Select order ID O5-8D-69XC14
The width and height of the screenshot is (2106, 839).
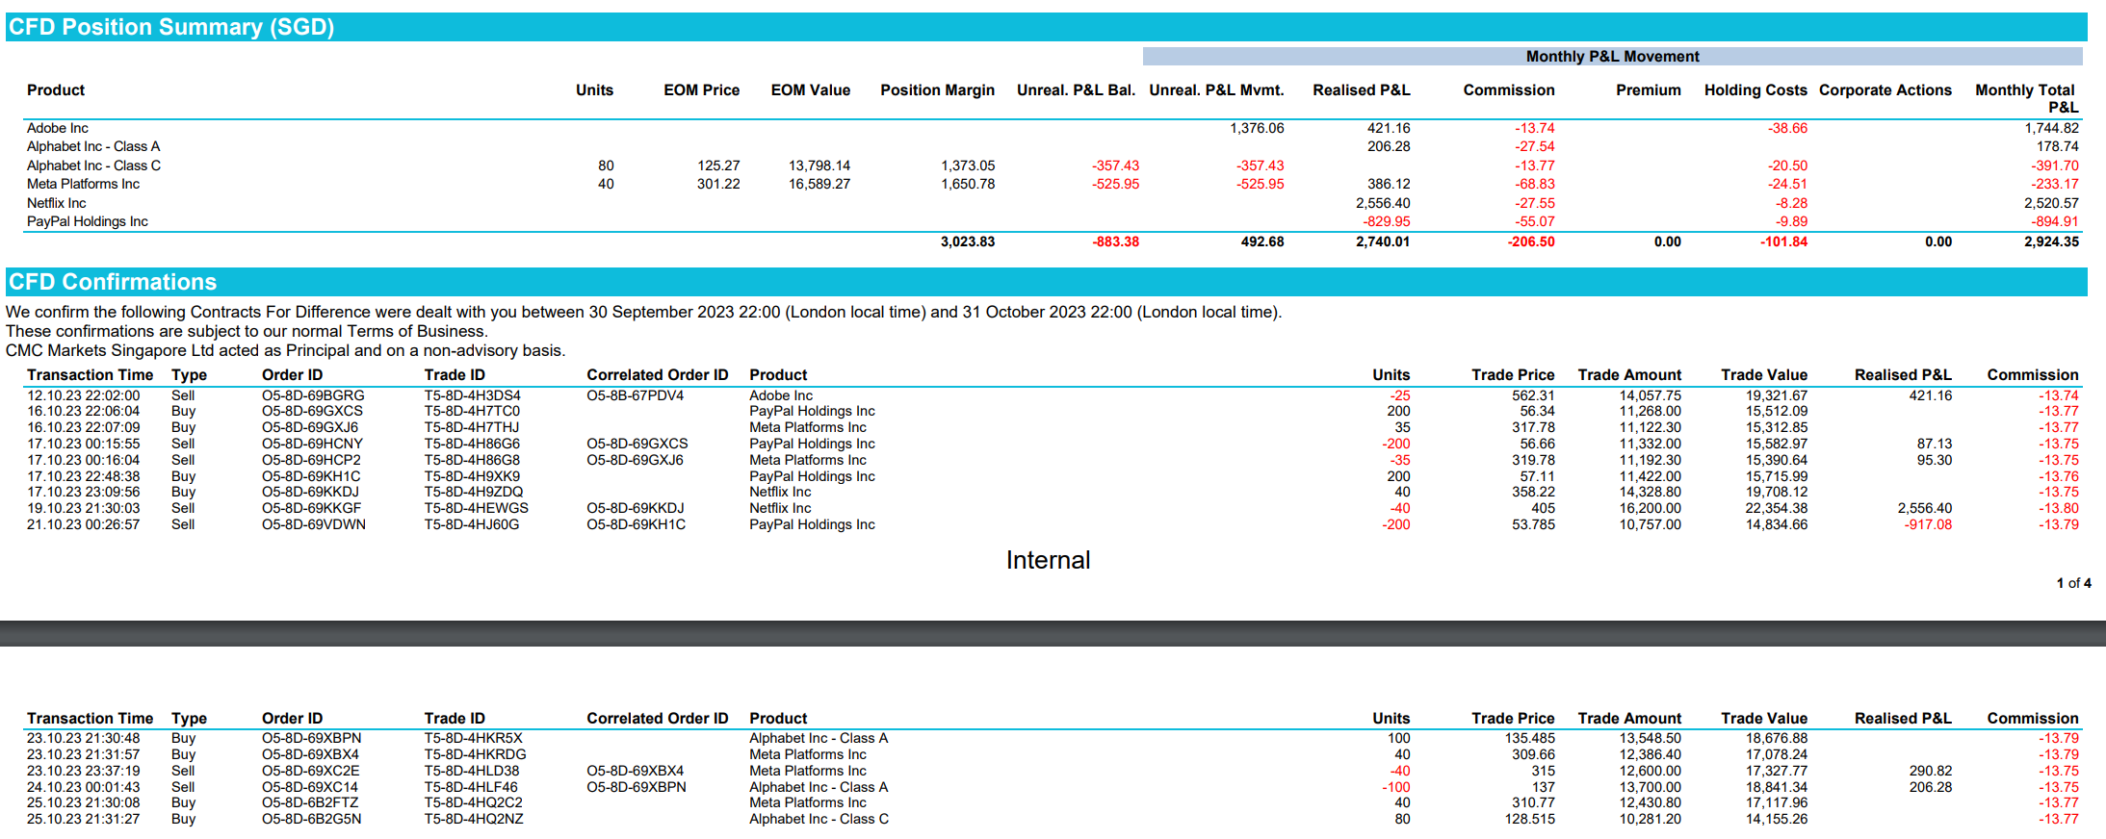coord(309,787)
